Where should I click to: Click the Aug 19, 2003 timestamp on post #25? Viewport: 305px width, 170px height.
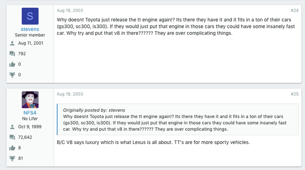[70, 94]
